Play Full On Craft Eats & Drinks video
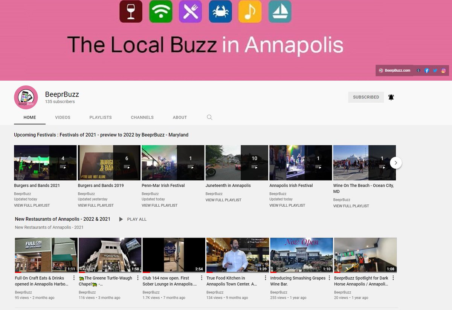This screenshot has width=452, height=310. [46, 255]
